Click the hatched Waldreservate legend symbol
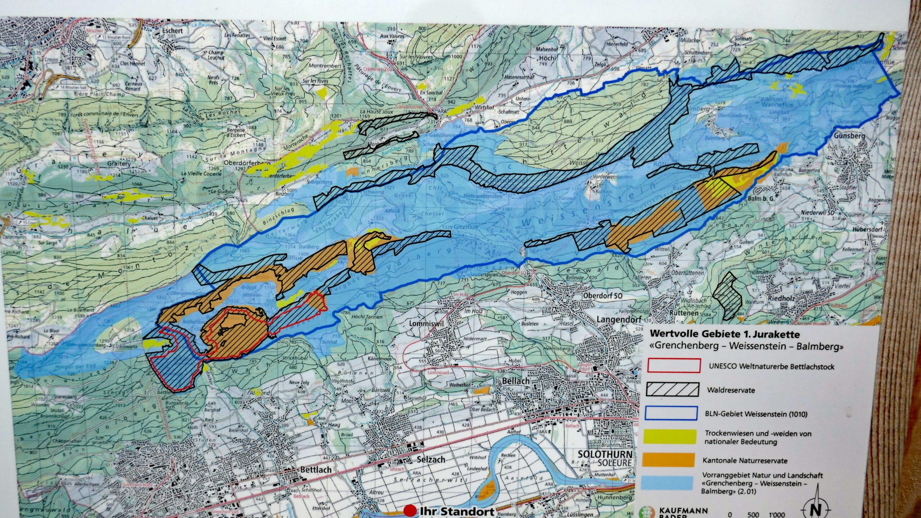This screenshot has width=921, height=518. click(x=672, y=389)
